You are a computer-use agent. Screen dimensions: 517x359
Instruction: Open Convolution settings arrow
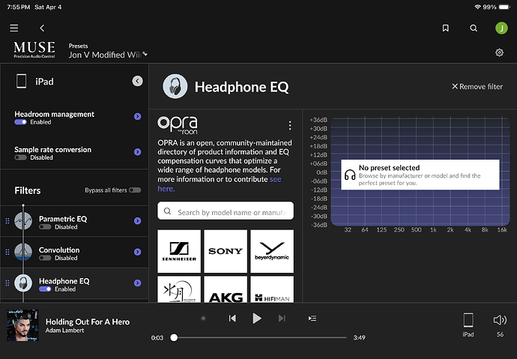pyautogui.click(x=138, y=252)
